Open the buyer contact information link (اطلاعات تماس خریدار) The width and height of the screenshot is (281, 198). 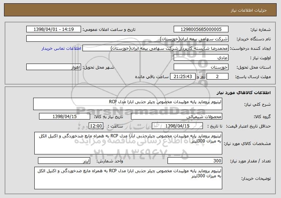61,49
